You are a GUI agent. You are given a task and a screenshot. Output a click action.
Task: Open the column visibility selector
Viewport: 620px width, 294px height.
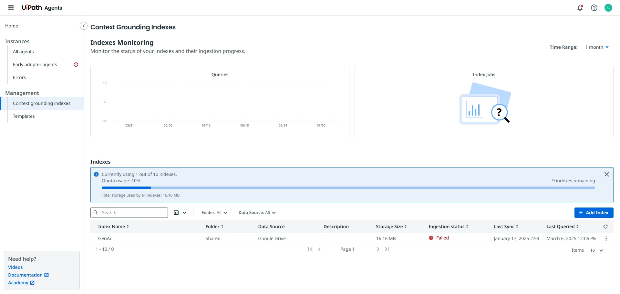click(180, 213)
